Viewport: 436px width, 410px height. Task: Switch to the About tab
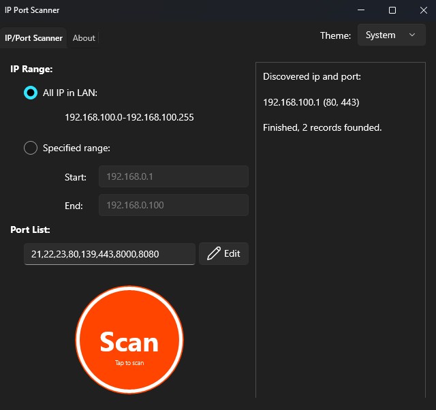click(x=84, y=38)
